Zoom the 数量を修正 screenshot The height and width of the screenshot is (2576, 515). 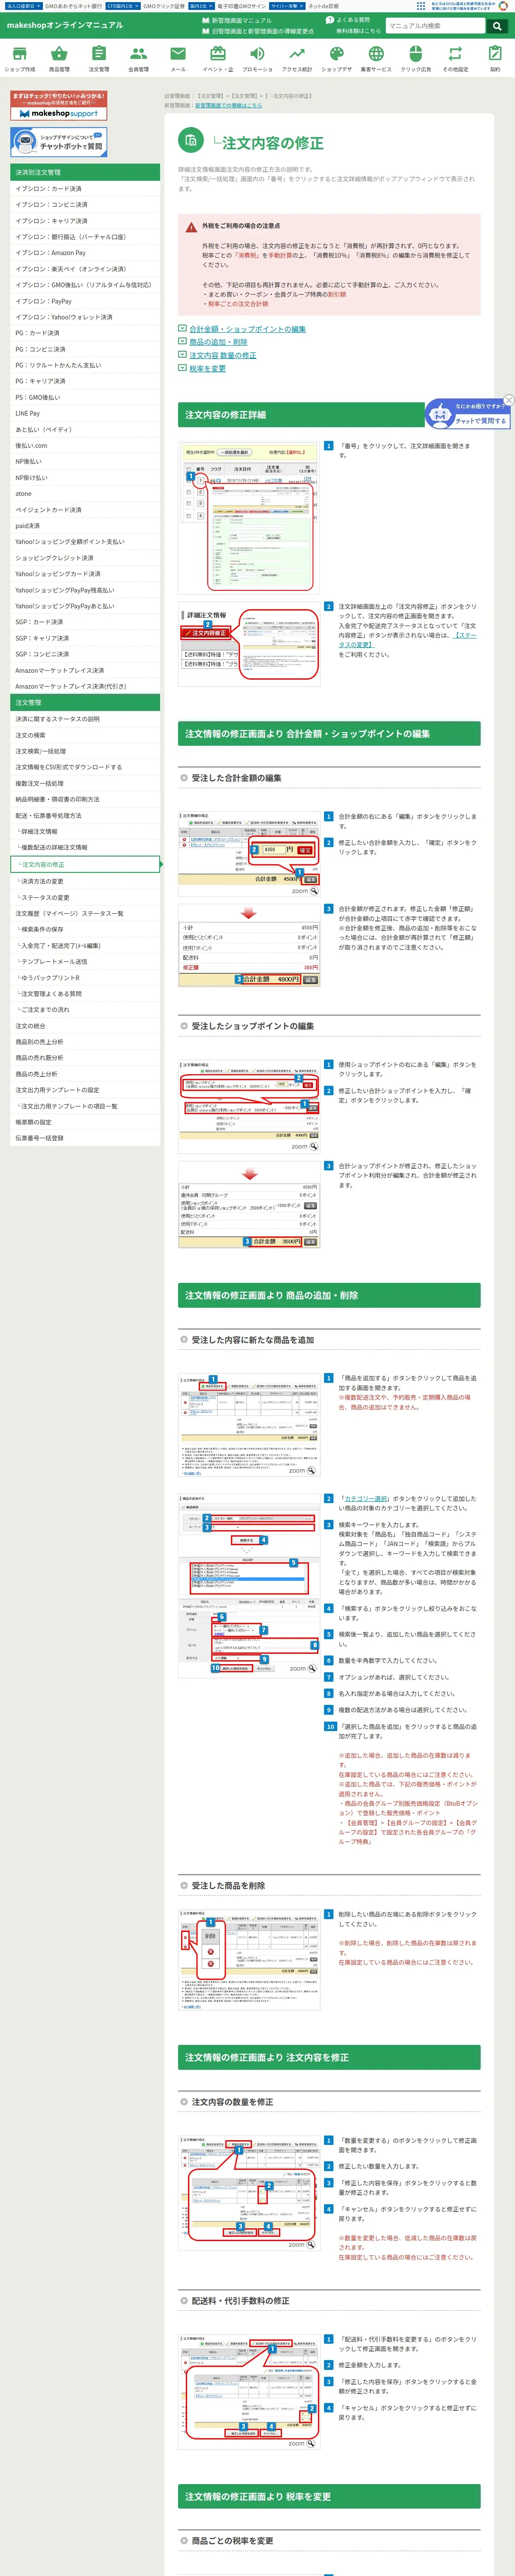[302, 2245]
